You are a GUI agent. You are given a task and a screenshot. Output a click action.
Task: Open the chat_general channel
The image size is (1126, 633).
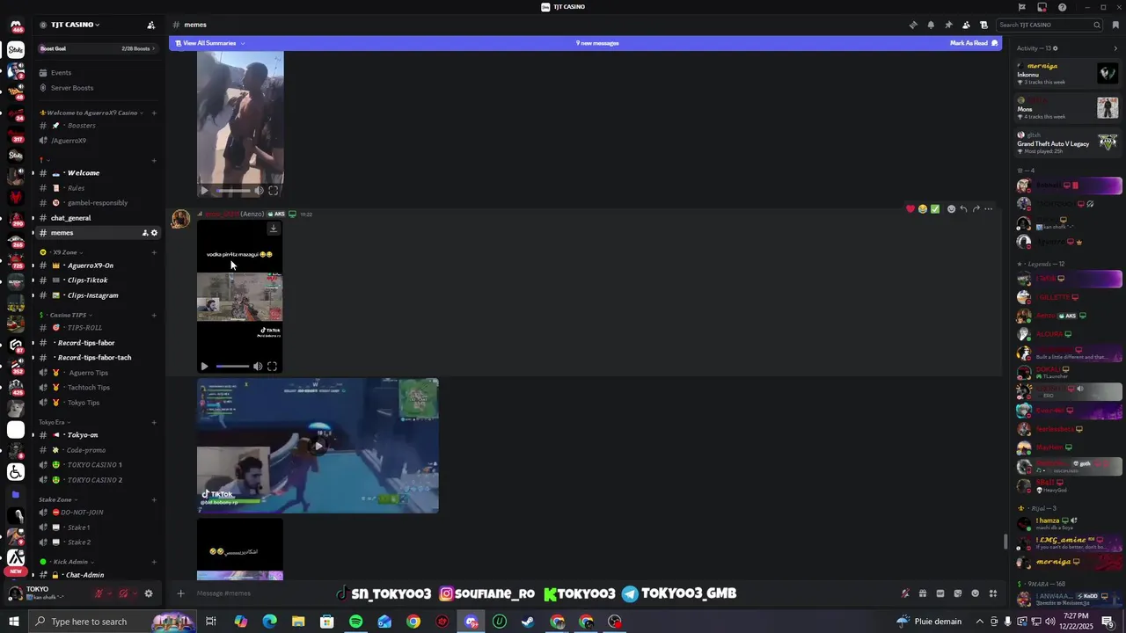click(x=97, y=218)
